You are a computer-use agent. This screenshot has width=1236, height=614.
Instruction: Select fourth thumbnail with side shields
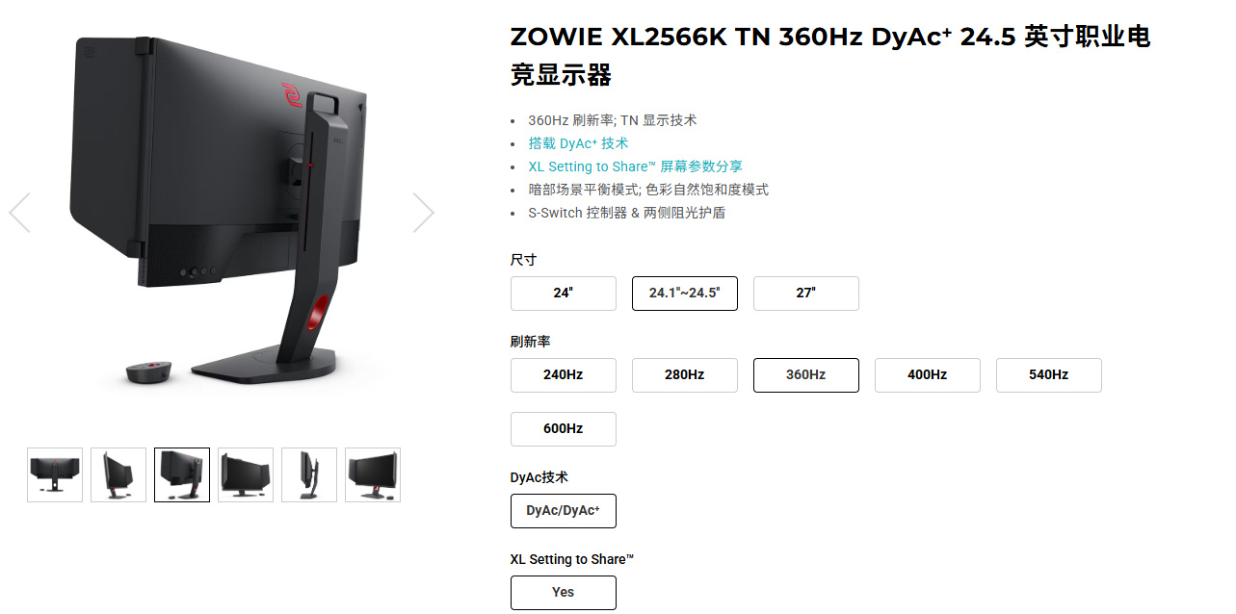pyautogui.click(x=246, y=474)
